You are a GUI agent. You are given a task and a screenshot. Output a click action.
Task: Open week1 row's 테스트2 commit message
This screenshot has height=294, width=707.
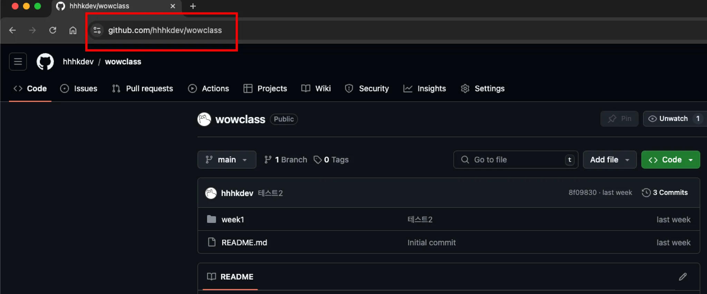(x=420, y=220)
